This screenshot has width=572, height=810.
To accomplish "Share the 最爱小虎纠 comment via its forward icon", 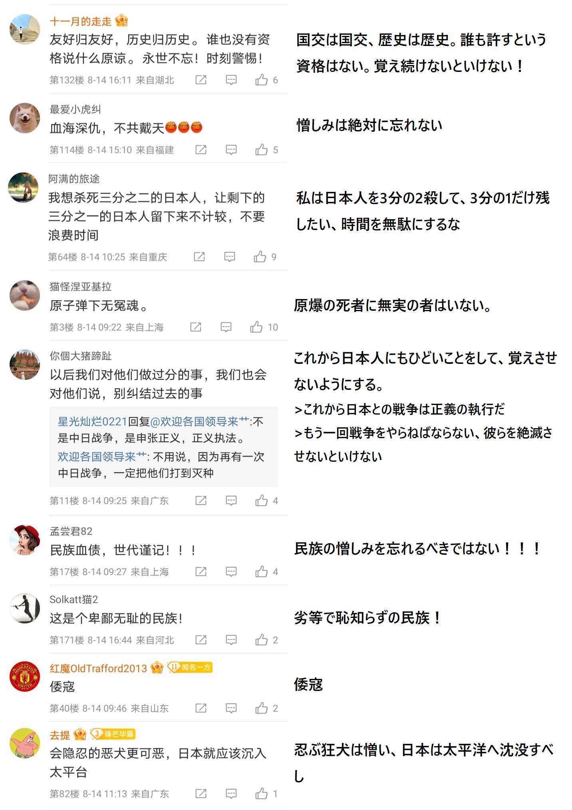I will tap(201, 150).
